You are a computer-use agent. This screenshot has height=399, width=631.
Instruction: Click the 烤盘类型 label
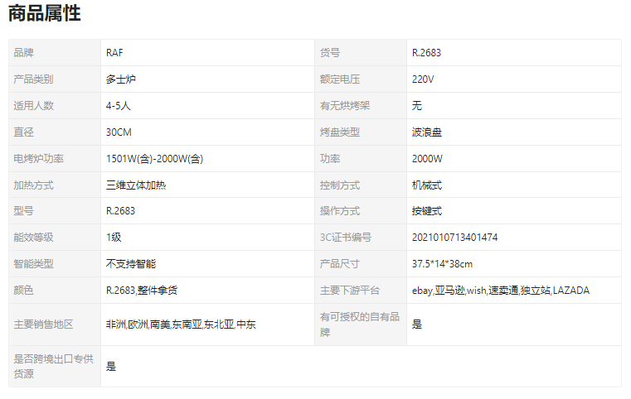(340, 132)
